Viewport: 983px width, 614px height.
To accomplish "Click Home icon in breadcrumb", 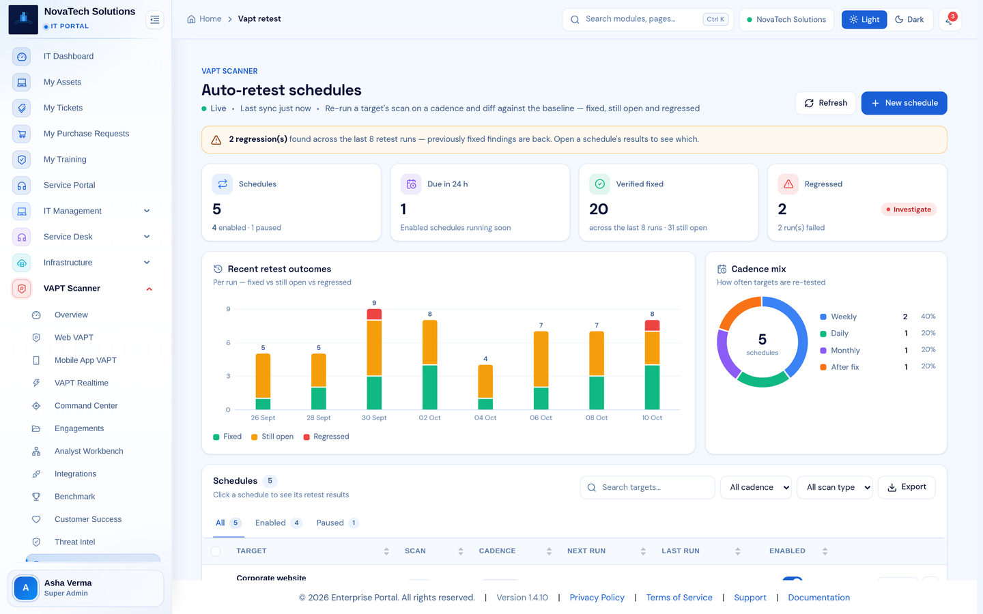I will (x=191, y=19).
